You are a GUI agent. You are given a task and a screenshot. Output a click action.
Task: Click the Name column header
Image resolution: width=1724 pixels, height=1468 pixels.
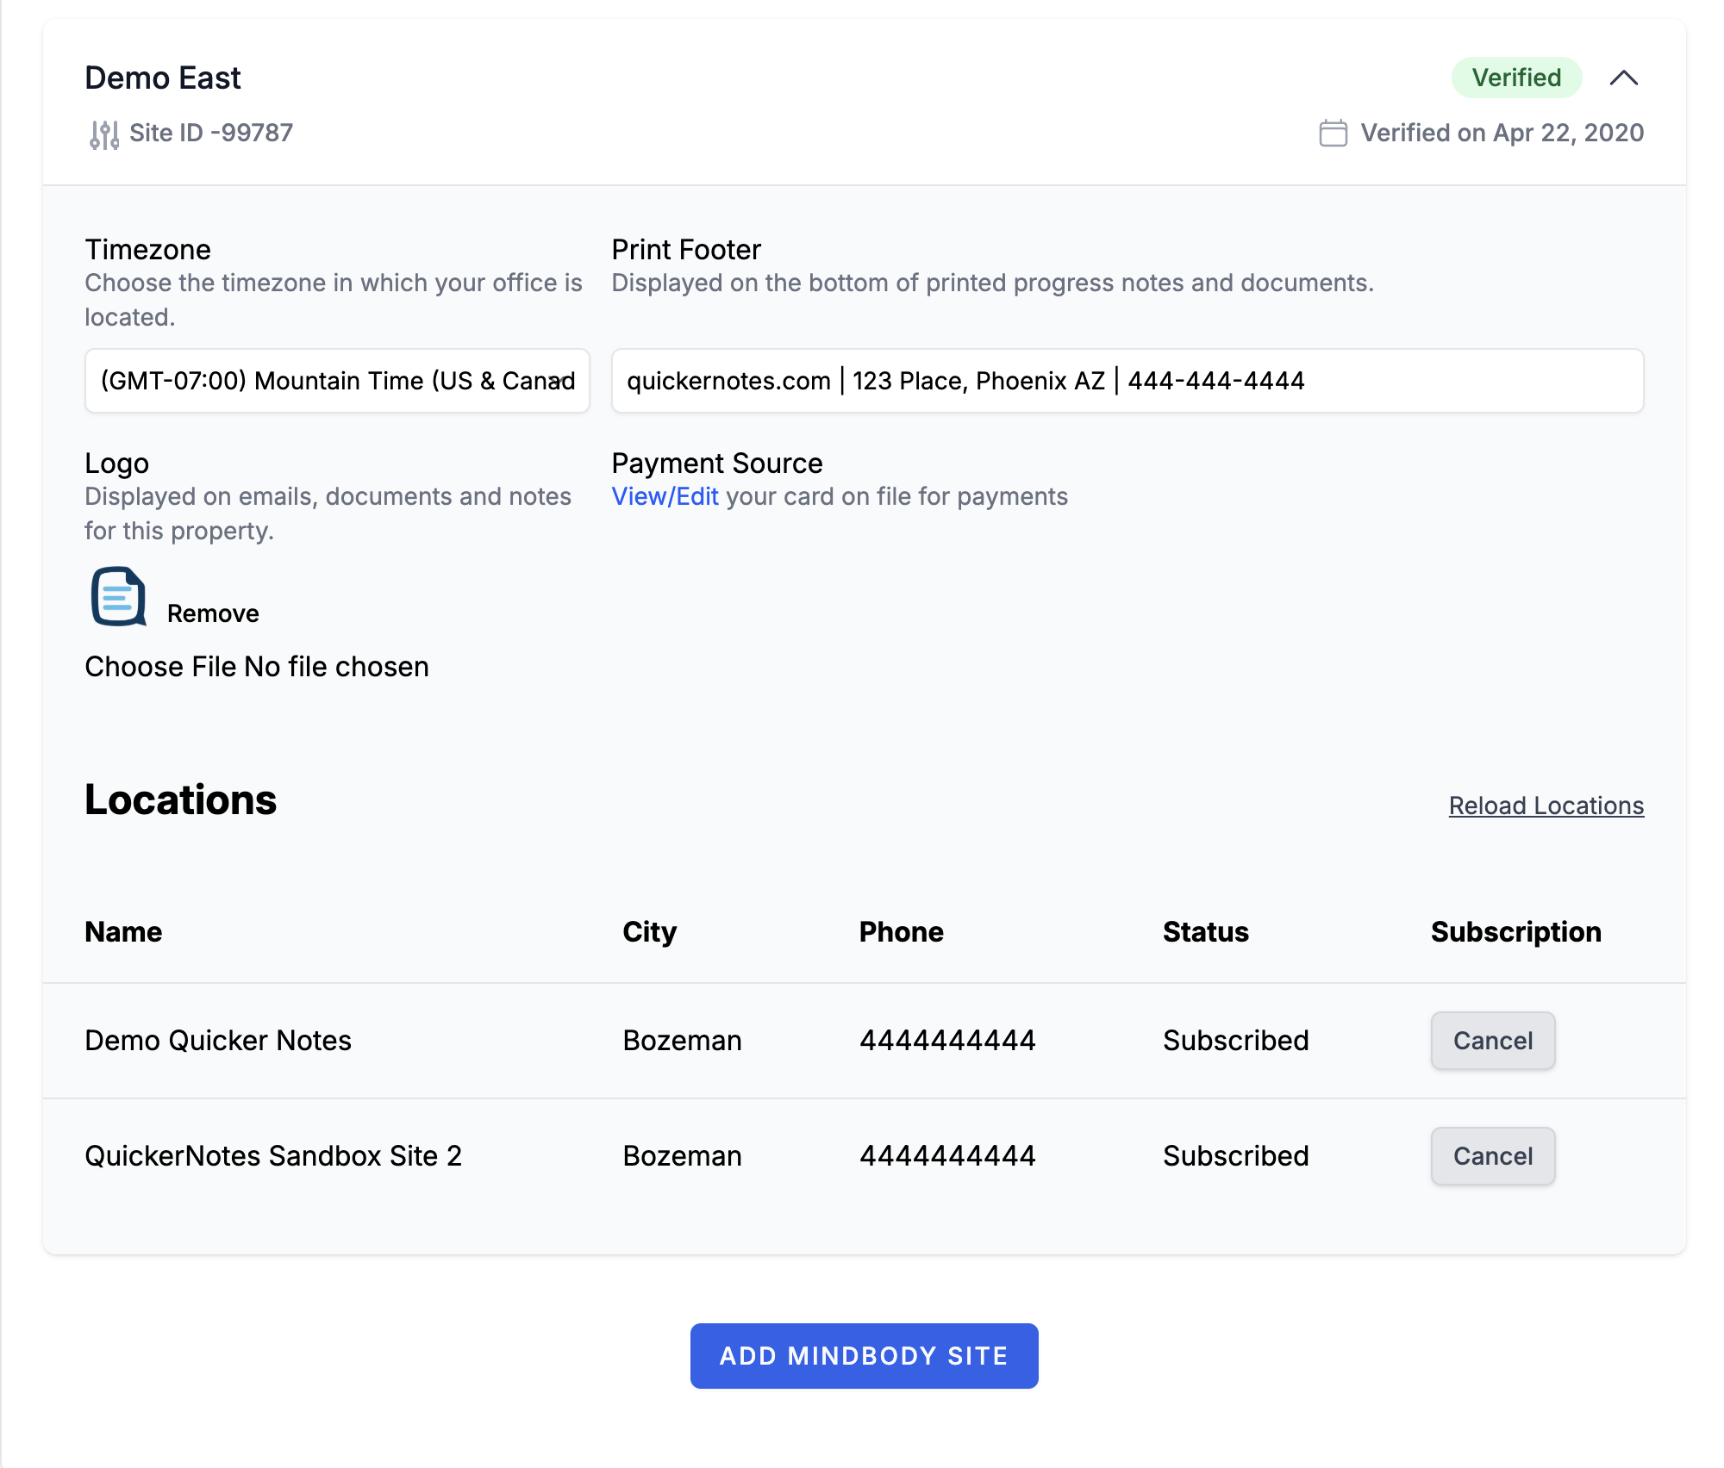click(x=123, y=932)
